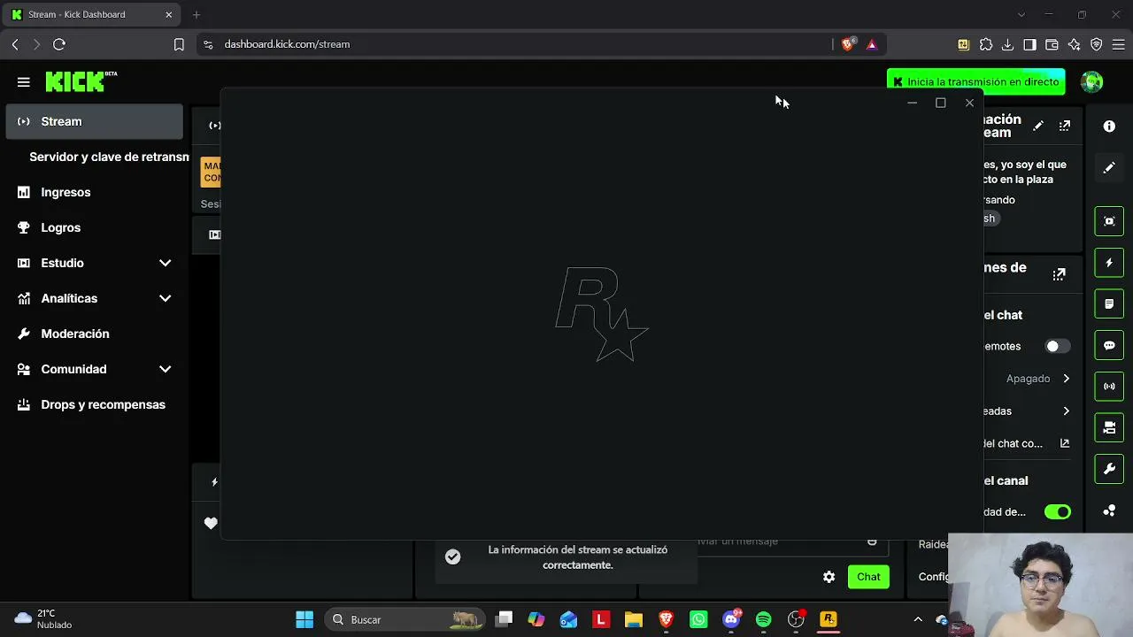Expand the Estudio submenu chevron
The image size is (1133, 637).
pos(165,263)
